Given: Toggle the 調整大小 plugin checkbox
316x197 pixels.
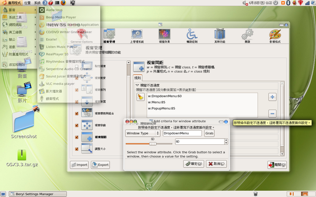Looking at the screenshot, I should tap(77, 149).
